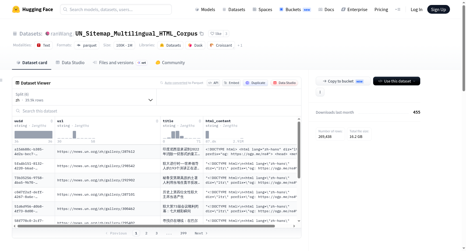
Task: Select the cell with gallery/298542 URL
Action: pos(107,166)
